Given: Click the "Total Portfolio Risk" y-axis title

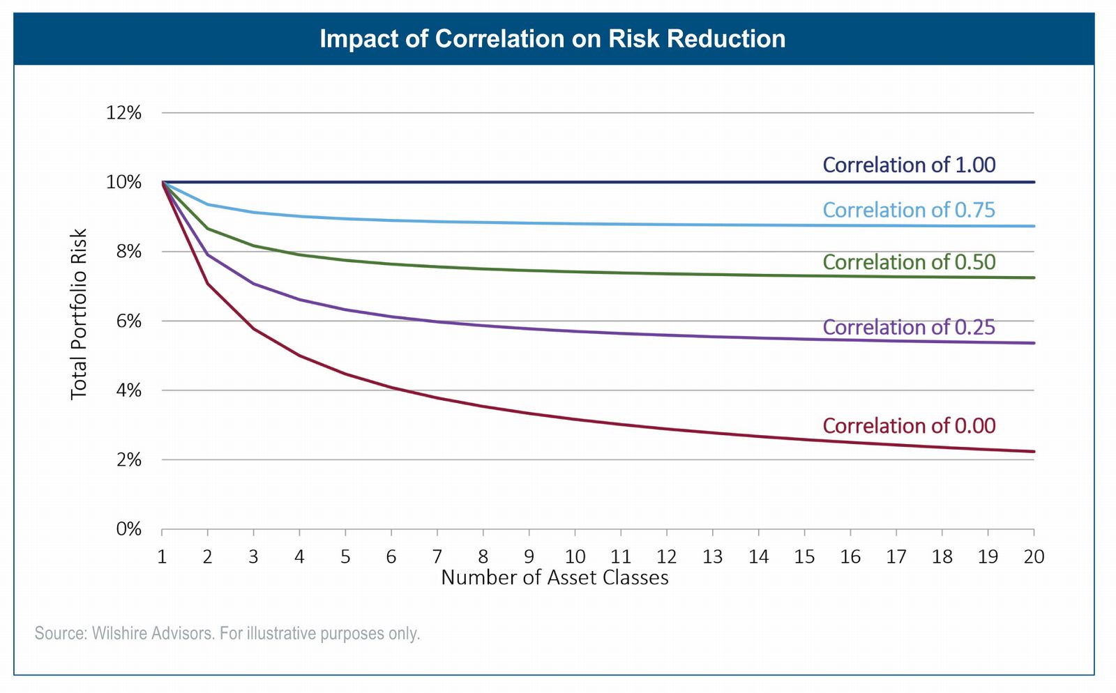Looking at the screenshot, I should 79,314.
